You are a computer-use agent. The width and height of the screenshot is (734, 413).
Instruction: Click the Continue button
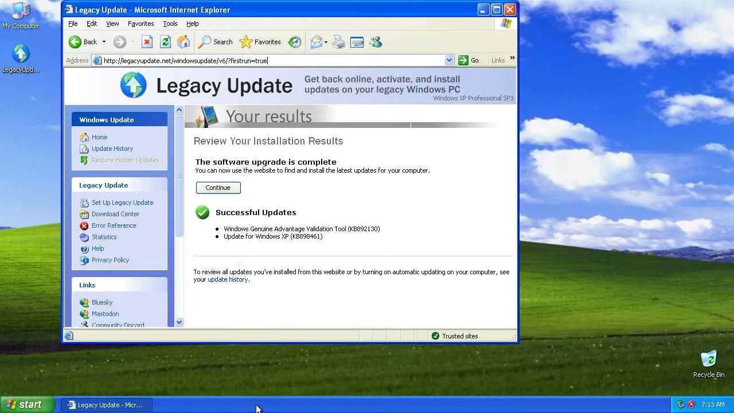click(218, 188)
